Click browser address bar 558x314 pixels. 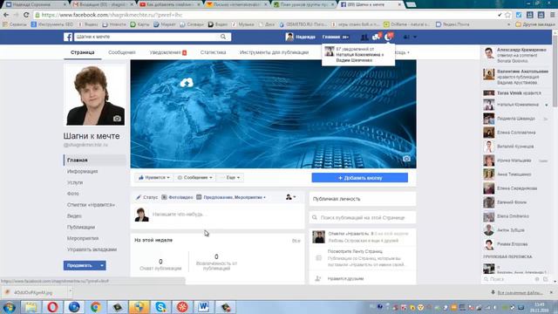[x=267, y=15]
